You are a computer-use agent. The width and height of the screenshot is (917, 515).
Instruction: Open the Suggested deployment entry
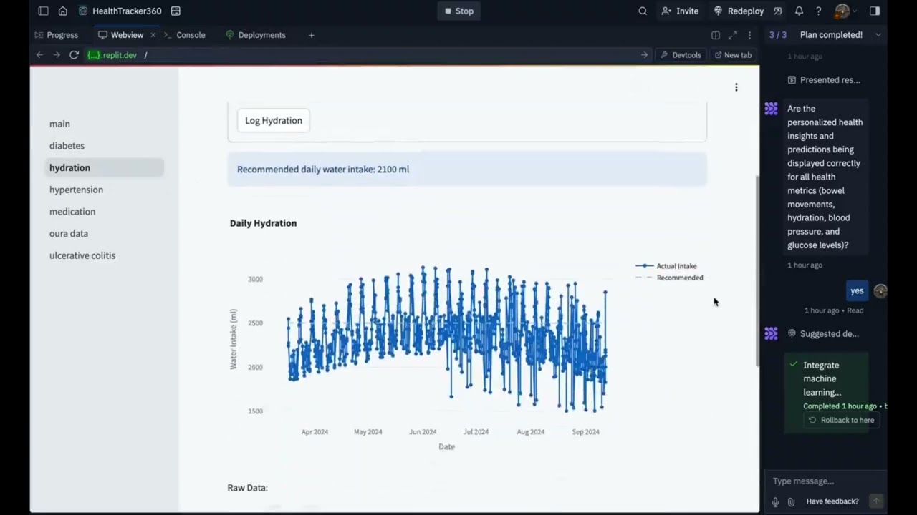pos(823,334)
